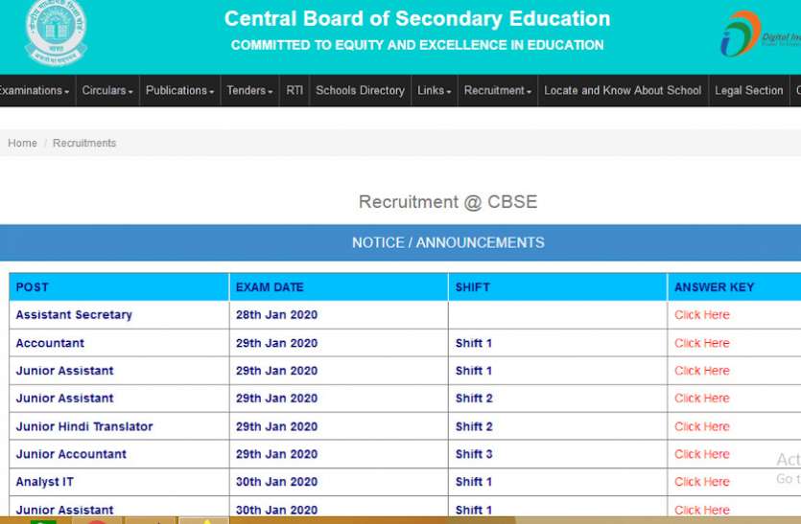Select the Assistant Secretary post cell
This screenshot has height=524, width=801.
pos(119,315)
